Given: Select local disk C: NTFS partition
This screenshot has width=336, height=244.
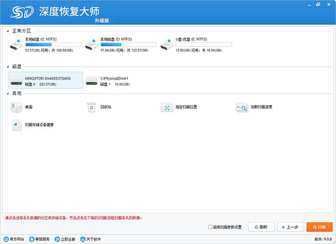Looking at the screenshot, I should [45, 44].
